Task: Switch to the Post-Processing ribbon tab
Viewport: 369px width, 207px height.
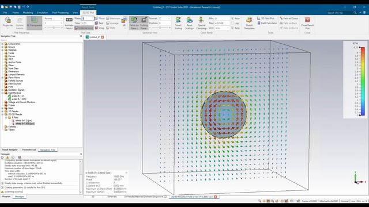Action: pos(60,13)
